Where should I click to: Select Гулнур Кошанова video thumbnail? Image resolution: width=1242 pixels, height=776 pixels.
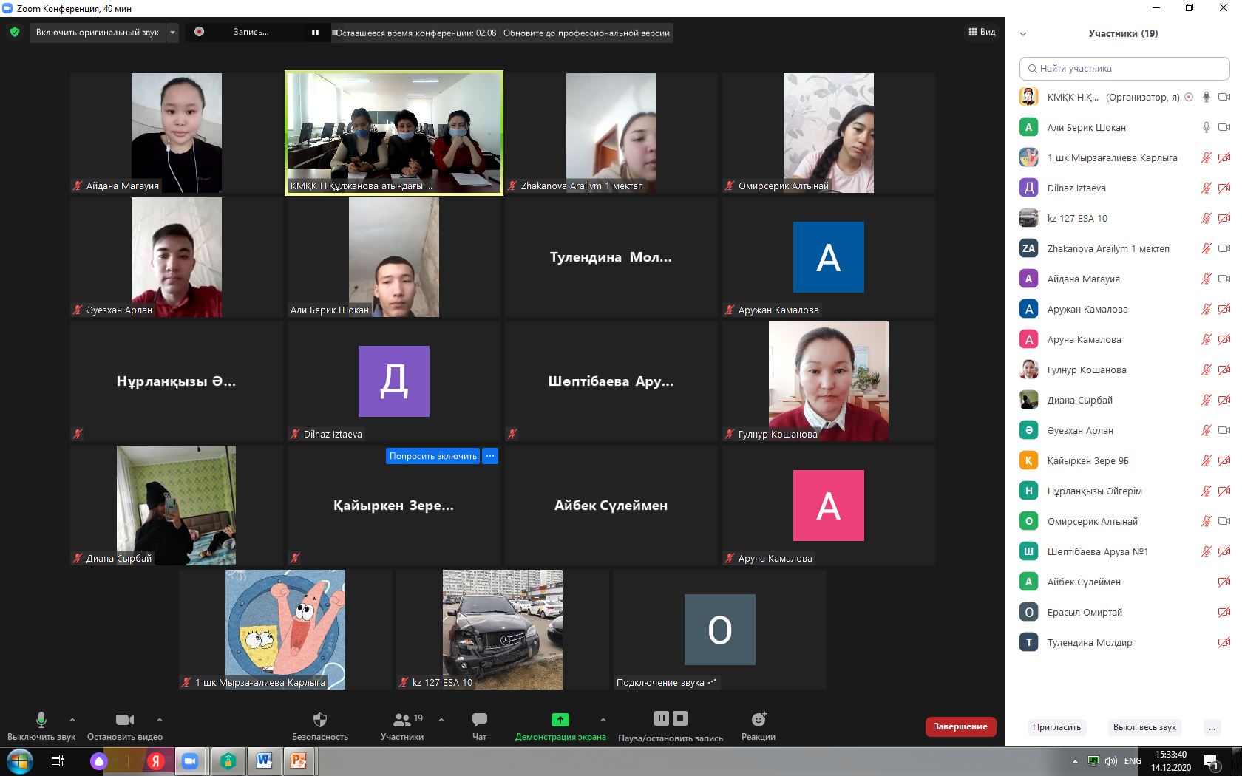point(828,381)
